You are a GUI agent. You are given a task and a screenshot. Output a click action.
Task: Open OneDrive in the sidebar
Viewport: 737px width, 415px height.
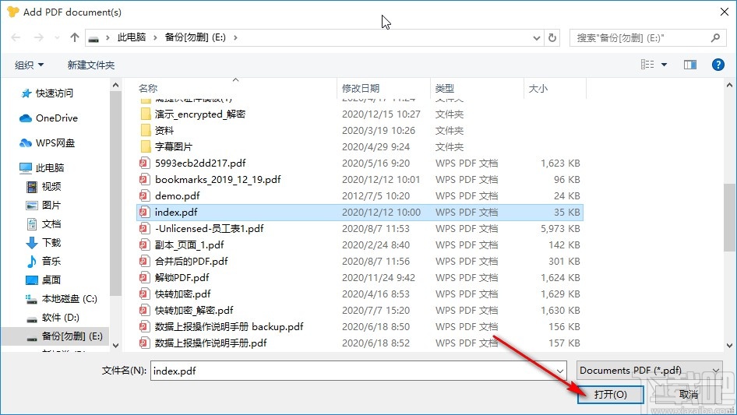click(48, 118)
